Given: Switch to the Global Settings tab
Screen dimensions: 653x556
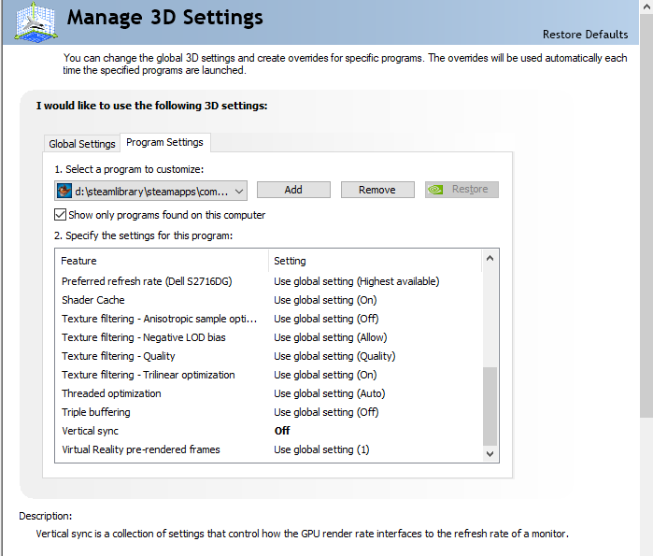Looking at the screenshot, I should pyautogui.click(x=82, y=144).
